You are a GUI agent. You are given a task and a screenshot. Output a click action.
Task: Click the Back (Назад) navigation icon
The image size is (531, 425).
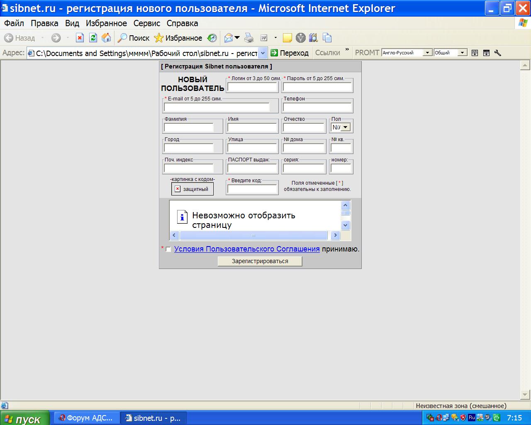(x=9, y=38)
